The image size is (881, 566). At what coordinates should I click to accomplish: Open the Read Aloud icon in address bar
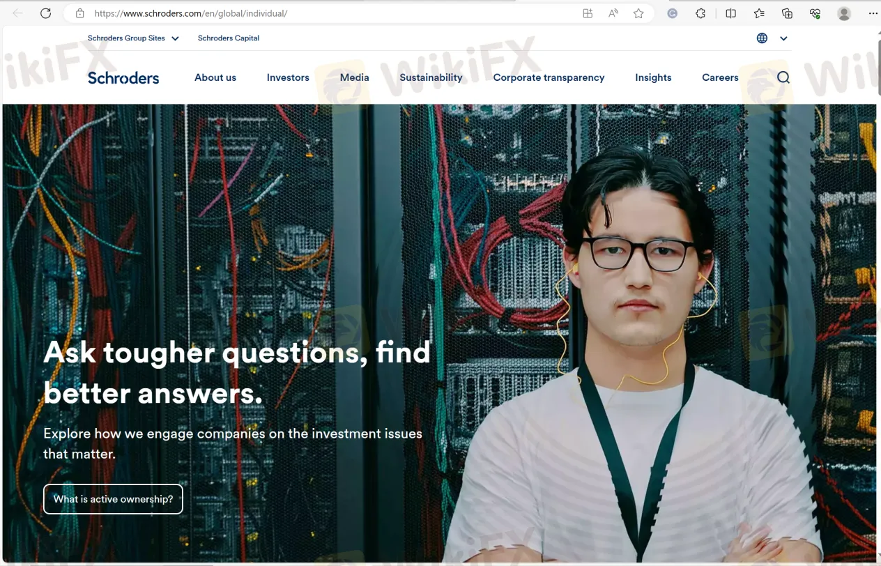[613, 13]
